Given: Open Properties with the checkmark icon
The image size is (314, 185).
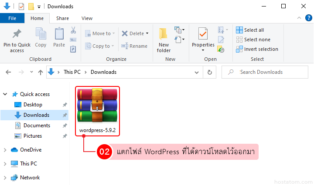Looking at the screenshot, I should 203,34.
